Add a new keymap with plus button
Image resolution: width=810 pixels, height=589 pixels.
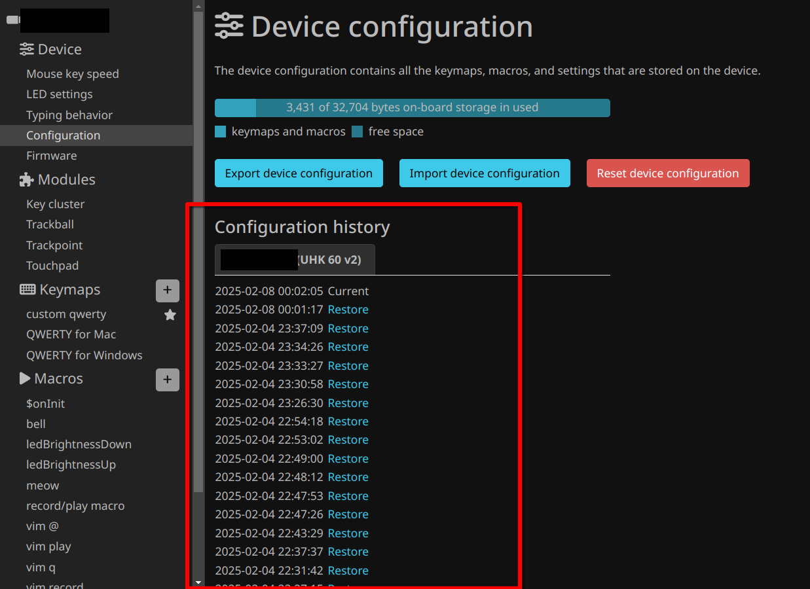pyautogui.click(x=167, y=290)
